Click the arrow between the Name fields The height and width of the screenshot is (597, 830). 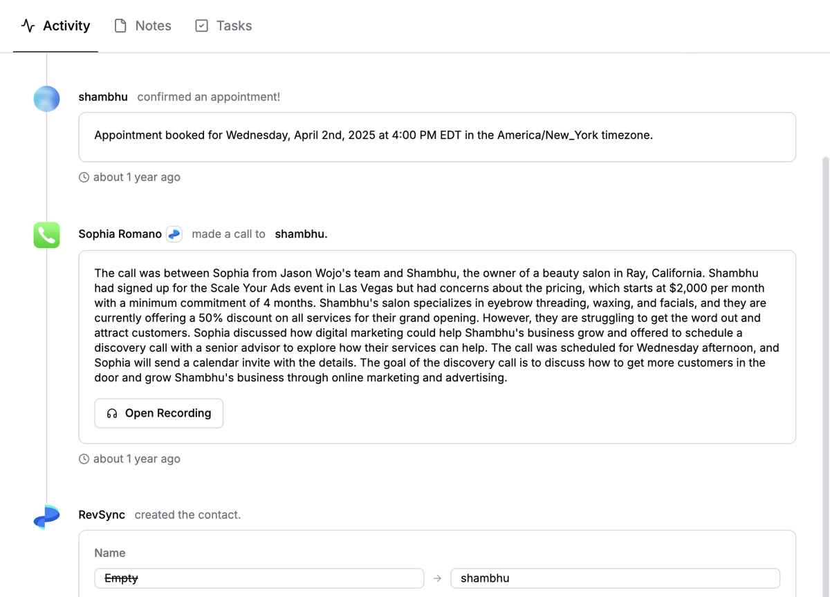437,578
